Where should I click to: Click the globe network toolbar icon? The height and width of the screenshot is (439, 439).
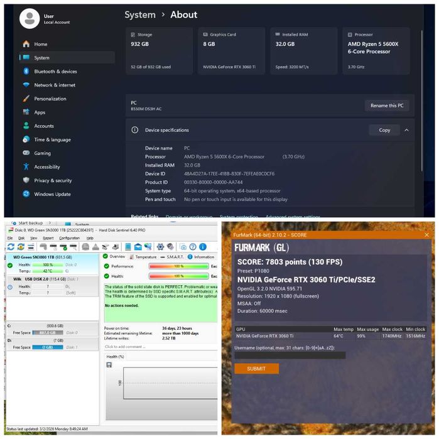point(148,247)
